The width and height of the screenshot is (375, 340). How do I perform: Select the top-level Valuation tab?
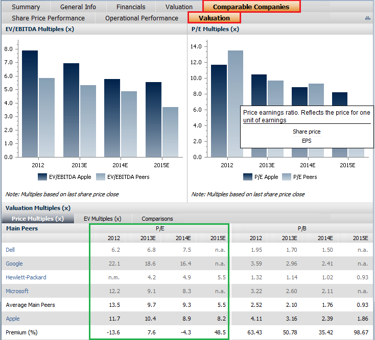[x=179, y=7]
